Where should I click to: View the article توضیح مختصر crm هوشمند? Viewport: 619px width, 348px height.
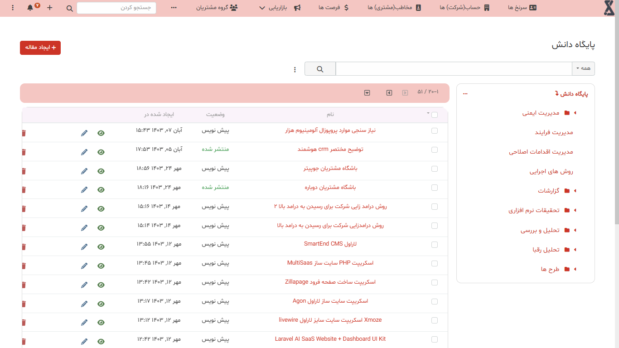click(x=101, y=152)
